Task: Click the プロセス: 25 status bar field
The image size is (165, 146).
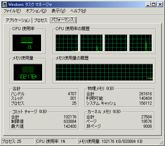Action: pos(18,141)
